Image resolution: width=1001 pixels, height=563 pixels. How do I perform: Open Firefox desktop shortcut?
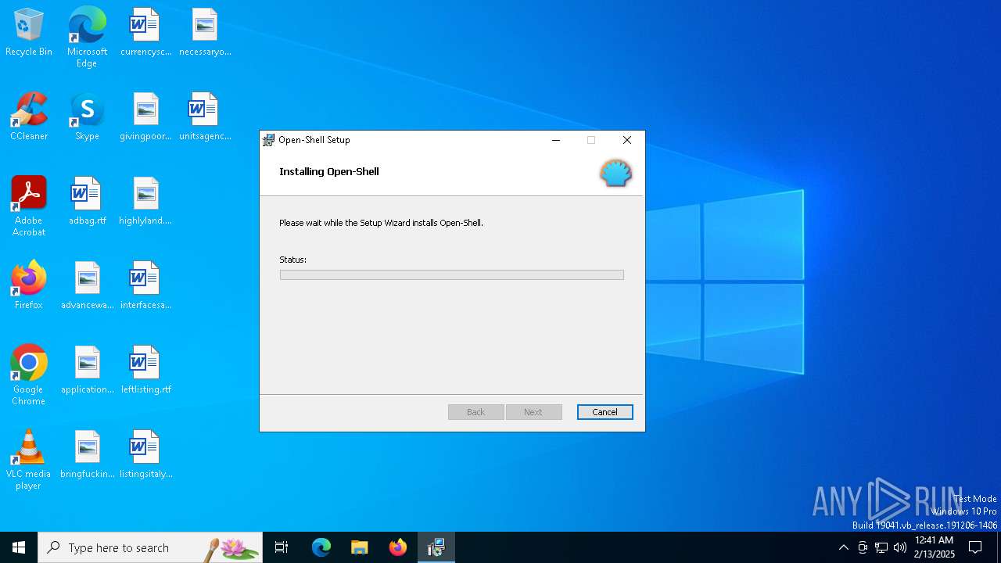(29, 286)
